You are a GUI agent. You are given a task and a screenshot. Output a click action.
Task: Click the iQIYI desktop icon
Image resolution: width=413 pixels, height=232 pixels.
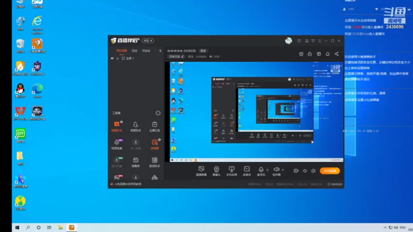[20, 136]
